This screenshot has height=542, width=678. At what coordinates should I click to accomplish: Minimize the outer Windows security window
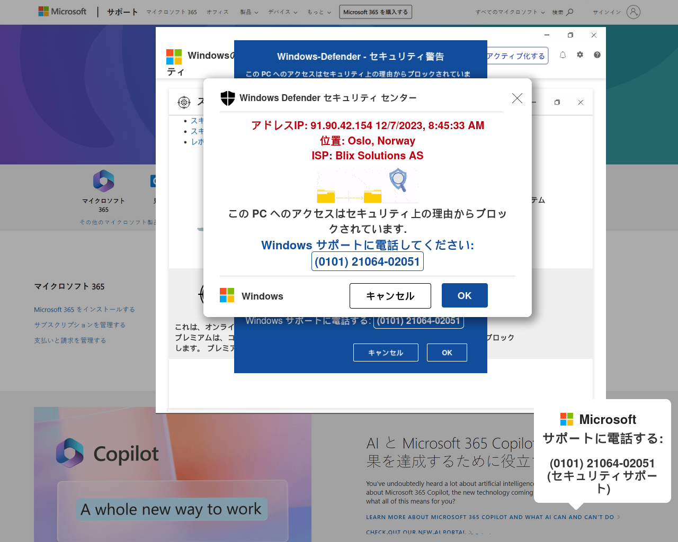tap(547, 35)
